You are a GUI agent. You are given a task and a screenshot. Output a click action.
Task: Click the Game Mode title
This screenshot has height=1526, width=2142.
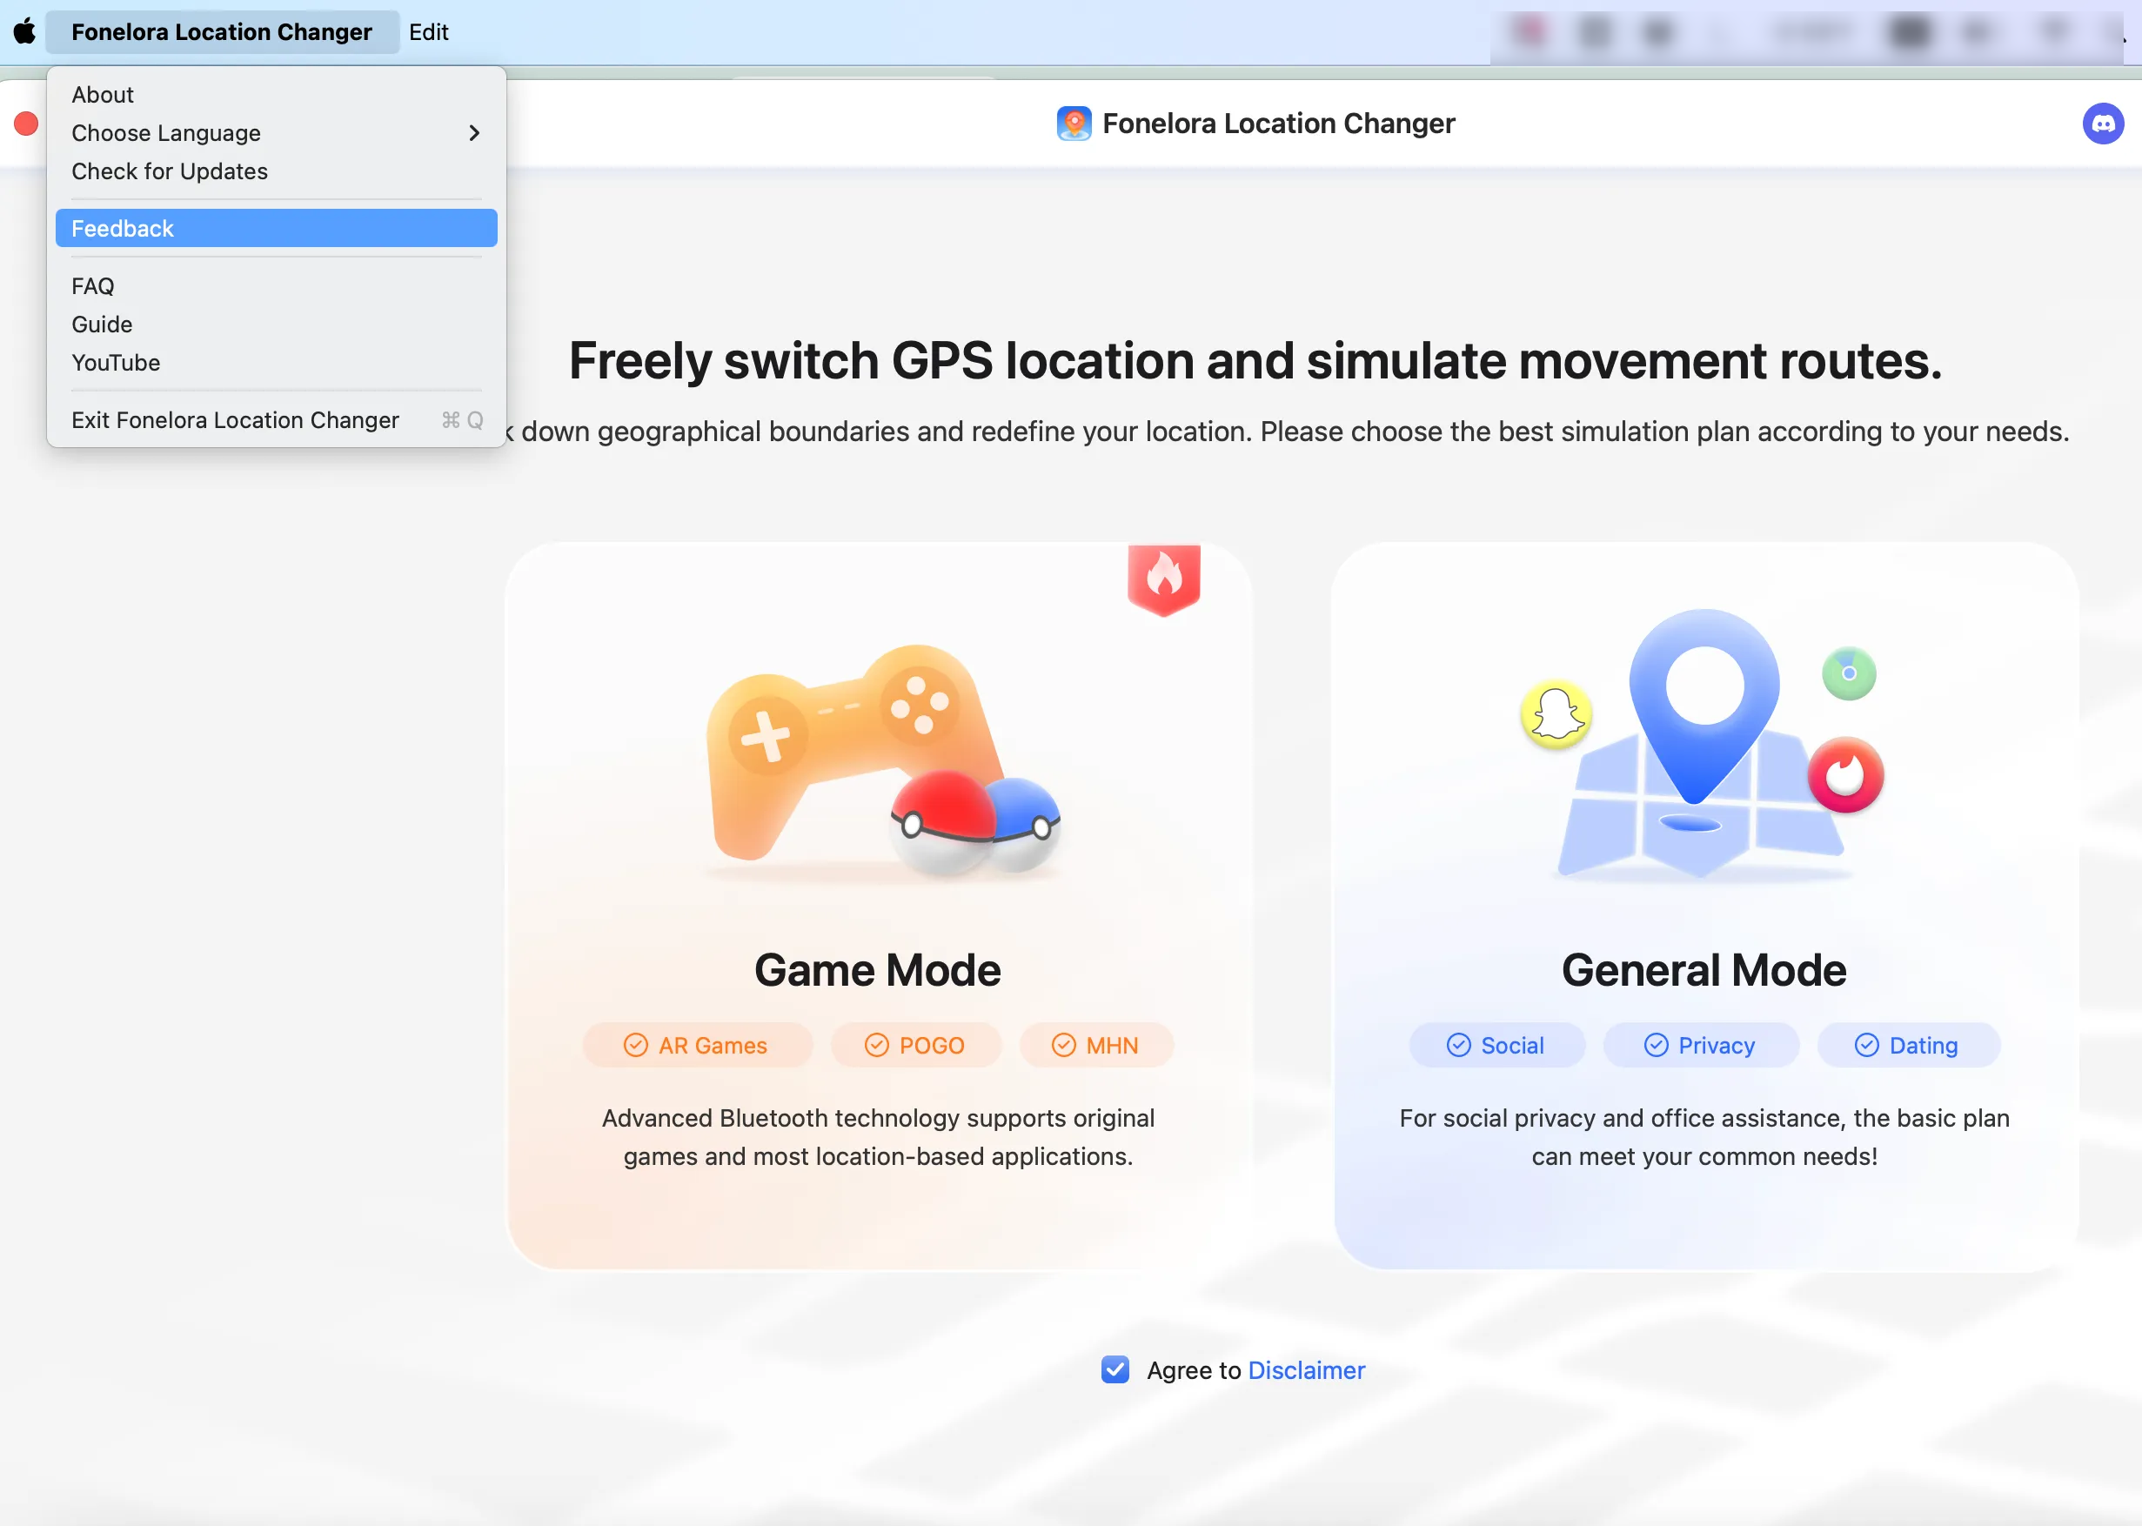[x=878, y=970]
